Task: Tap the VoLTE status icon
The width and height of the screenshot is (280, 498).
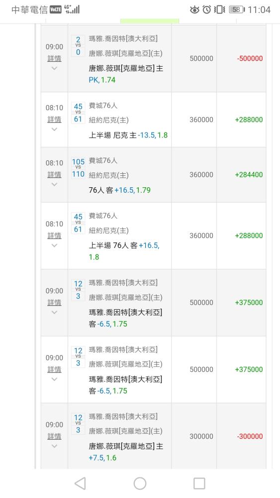Action: tap(56, 9)
